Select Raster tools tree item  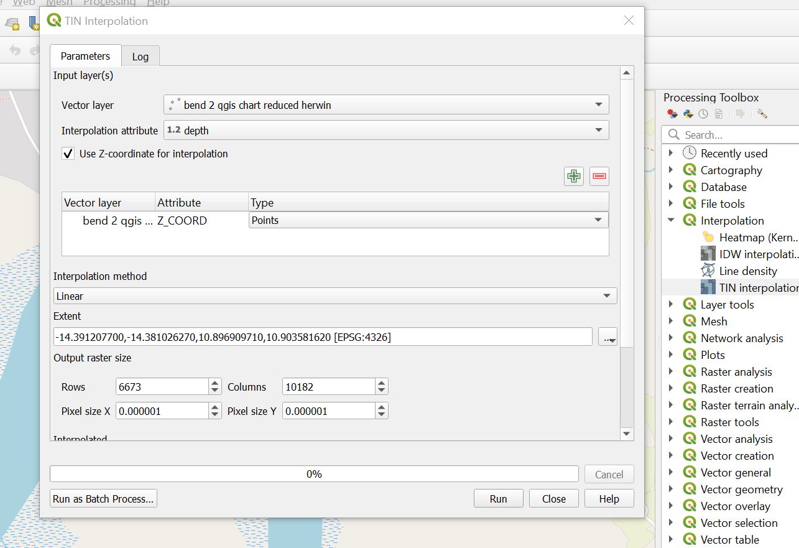pos(730,422)
